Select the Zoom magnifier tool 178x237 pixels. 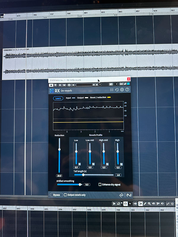(149, 204)
